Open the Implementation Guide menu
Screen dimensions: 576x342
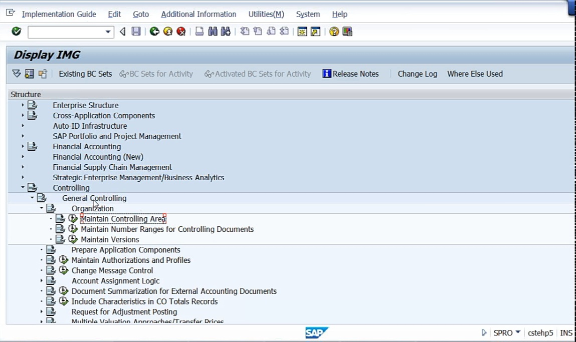coord(59,15)
